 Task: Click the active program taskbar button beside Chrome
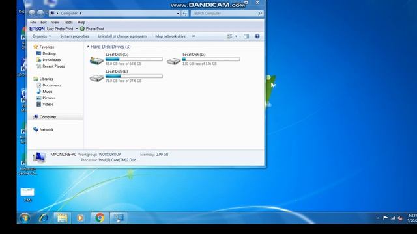[x=119, y=218]
